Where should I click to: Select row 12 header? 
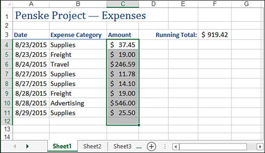pyautogui.click(x=7, y=121)
